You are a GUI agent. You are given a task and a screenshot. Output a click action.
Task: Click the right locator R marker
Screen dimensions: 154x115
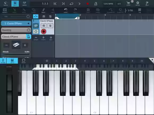[78, 18]
